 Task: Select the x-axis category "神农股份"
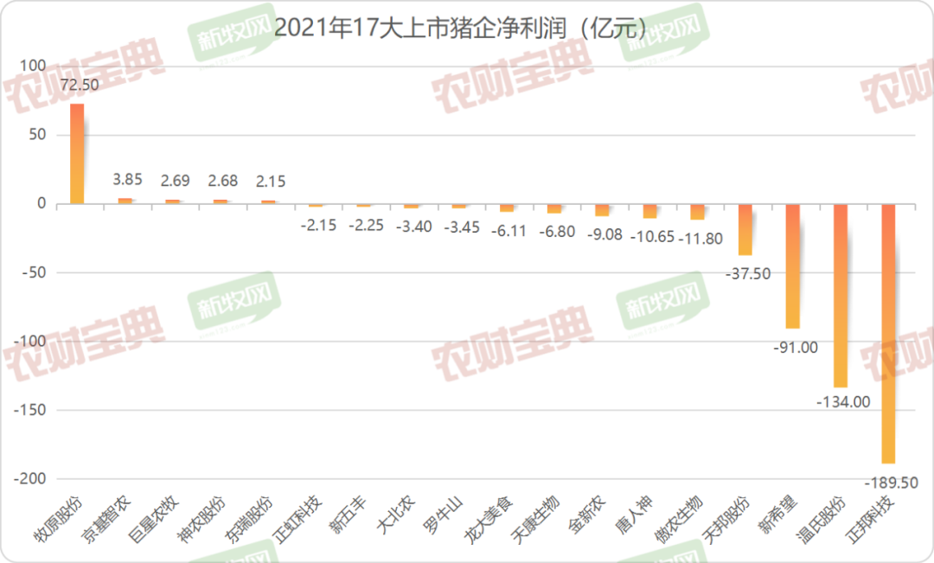click(x=202, y=520)
